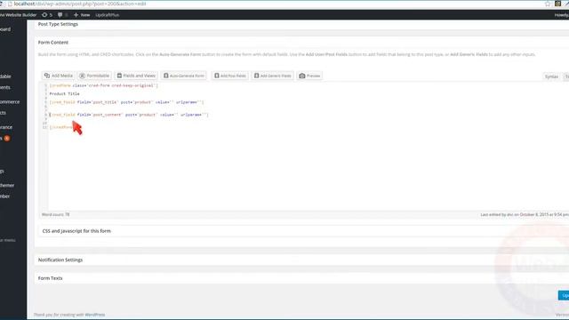Click the Word count status text

click(x=55, y=215)
